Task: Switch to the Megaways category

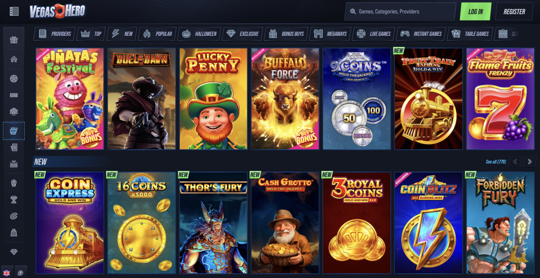Action: 331,34
